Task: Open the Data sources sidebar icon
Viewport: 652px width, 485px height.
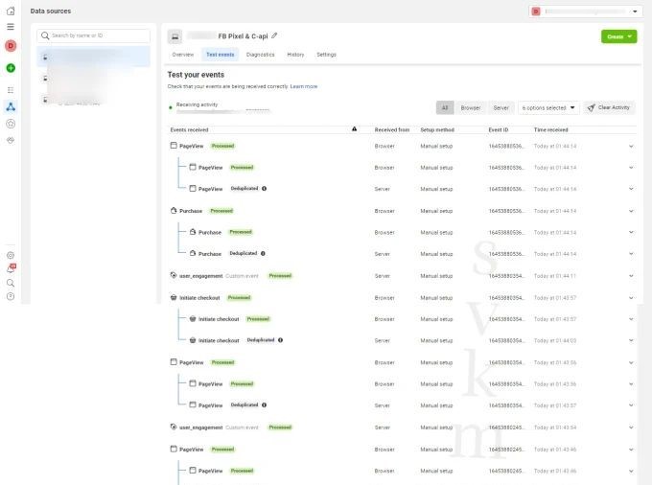Action: pyautogui.click(x=11, y=106)
